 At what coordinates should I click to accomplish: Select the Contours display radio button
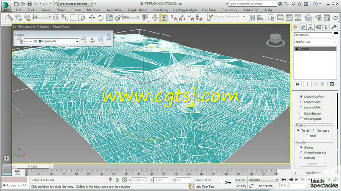tap(314, 130)
